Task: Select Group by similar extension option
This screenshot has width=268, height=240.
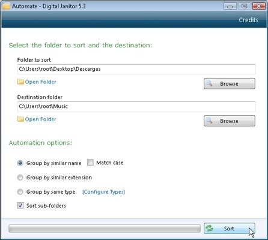Action: pyautogui.click(x=20, y=178)
